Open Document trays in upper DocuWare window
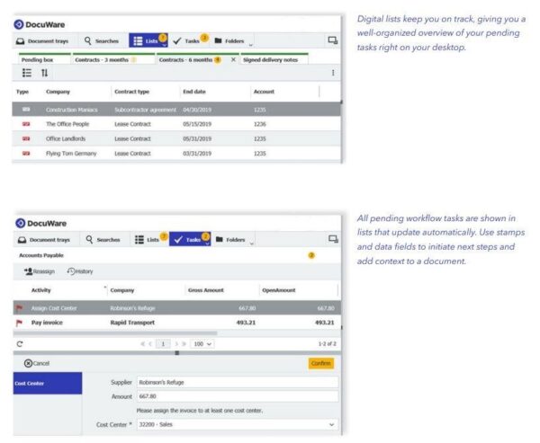Image resolution: width=540 pixels, height=443 pixels. pos(42,41)
